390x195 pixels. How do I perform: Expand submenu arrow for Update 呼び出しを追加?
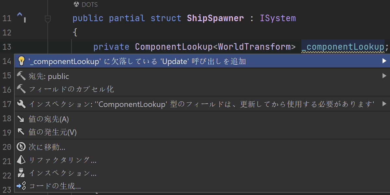pyautogui.click(x=384, y=61)
